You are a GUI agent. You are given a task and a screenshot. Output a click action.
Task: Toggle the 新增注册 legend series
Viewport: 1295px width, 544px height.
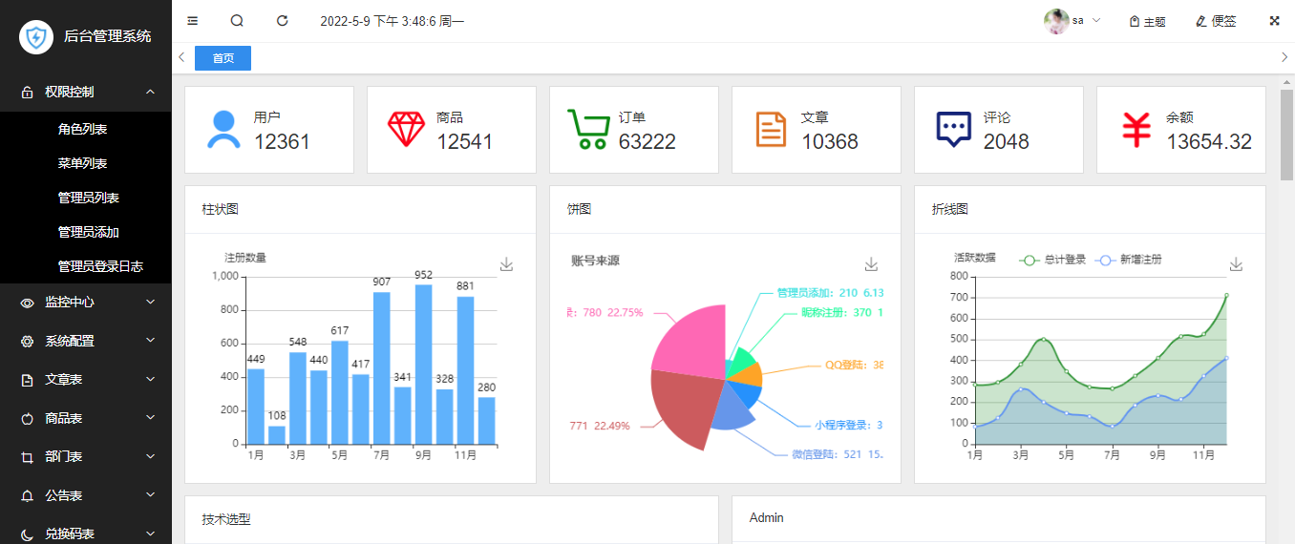(x=1129, y=260)
